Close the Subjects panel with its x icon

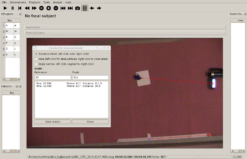coord(20,86)
